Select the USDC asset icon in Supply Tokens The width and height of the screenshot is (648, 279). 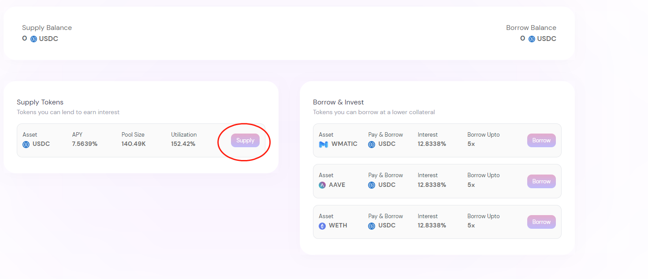point(26,144)
